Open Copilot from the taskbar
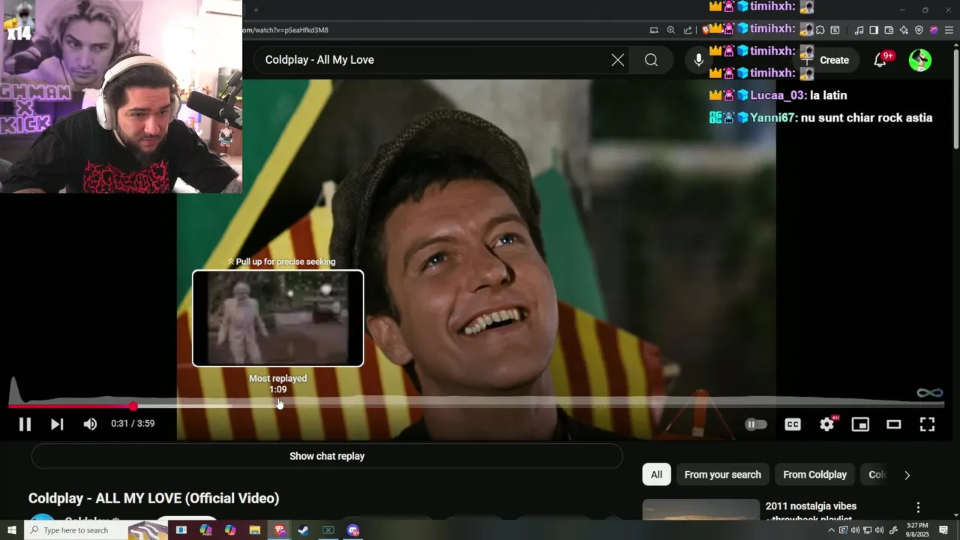960x540 pixels. pyautogui.click(x=230, y=530)
